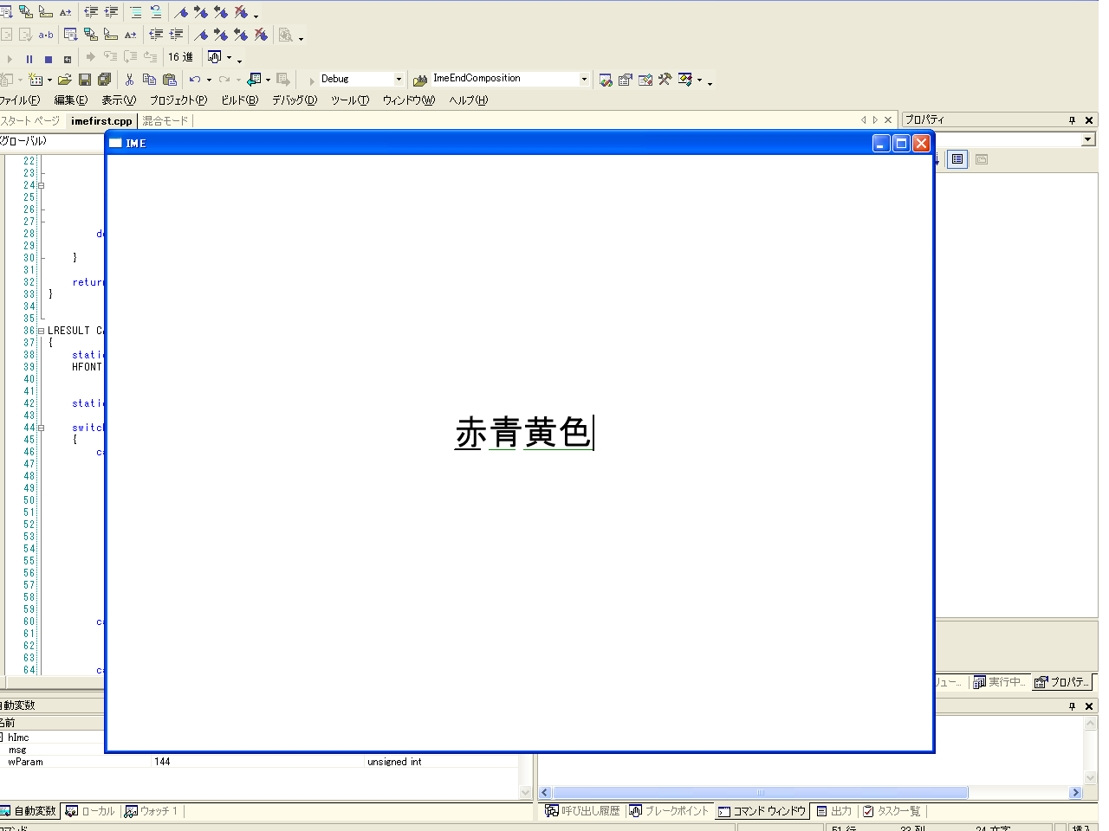Open the デバッグ(D) menu

coord(295,100)
